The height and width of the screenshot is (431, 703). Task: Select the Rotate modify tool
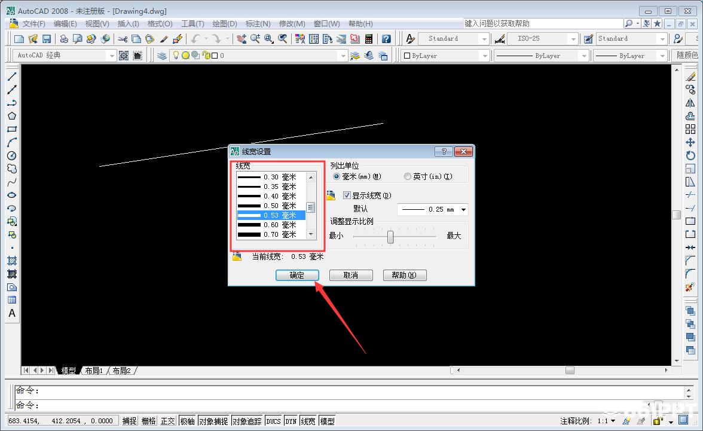coord(690,155)
